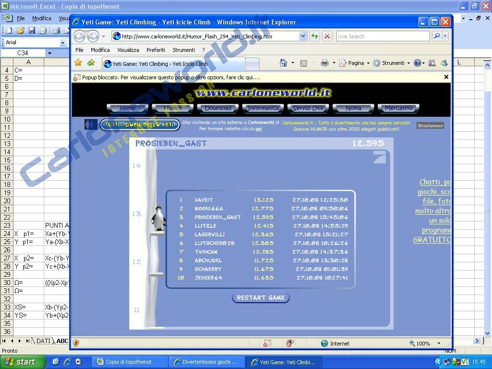Viewport: 492px width, 369px height.
Task: Open the IE Help question mark icon
Action: pyautogui.click(x=418, y=63)
